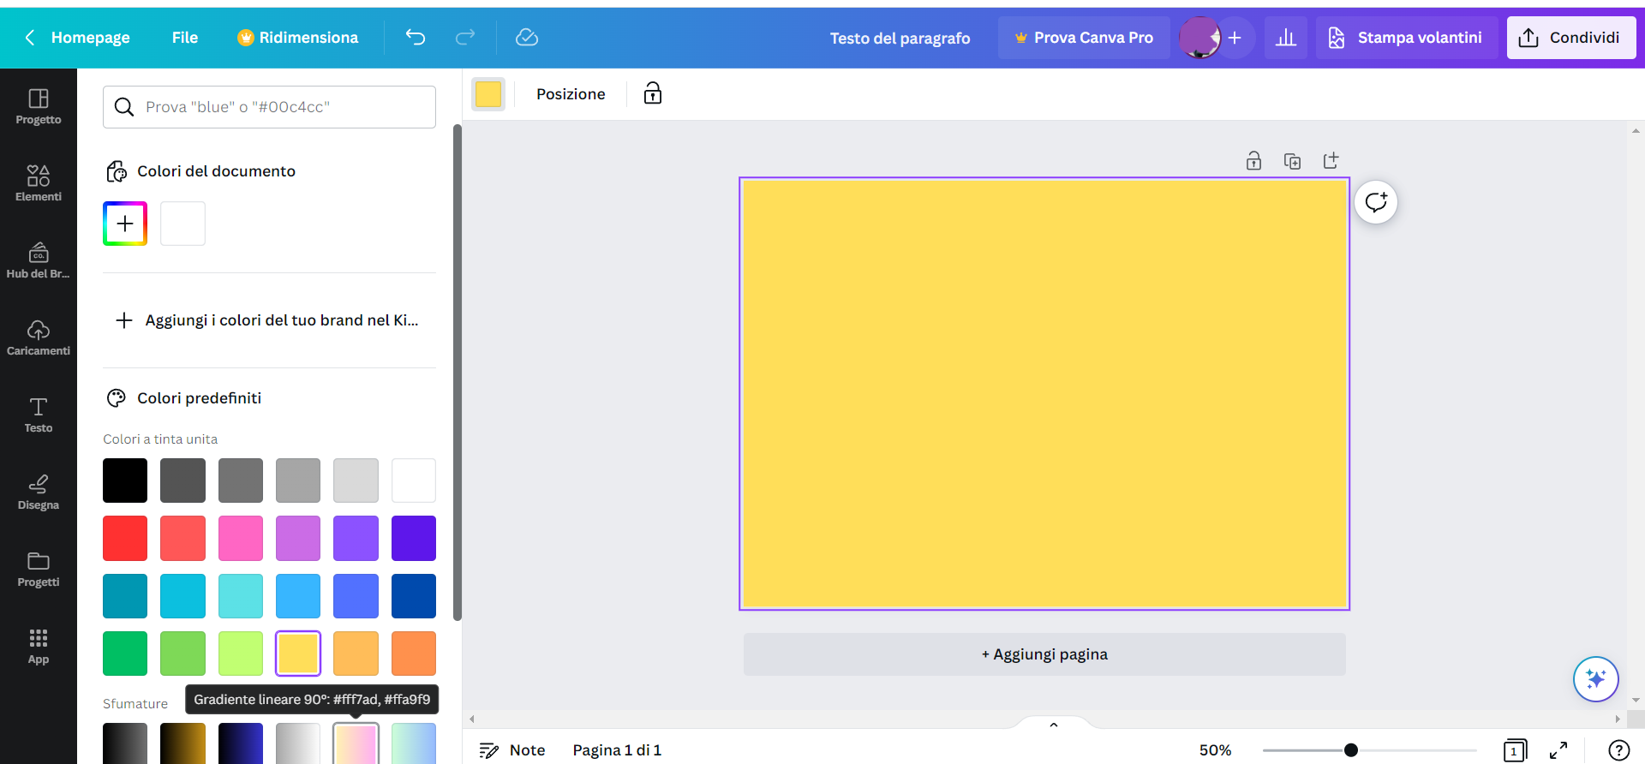Open the File menu
The width and height of the screenshot is (1645, 764).
(x=185, y=38)
